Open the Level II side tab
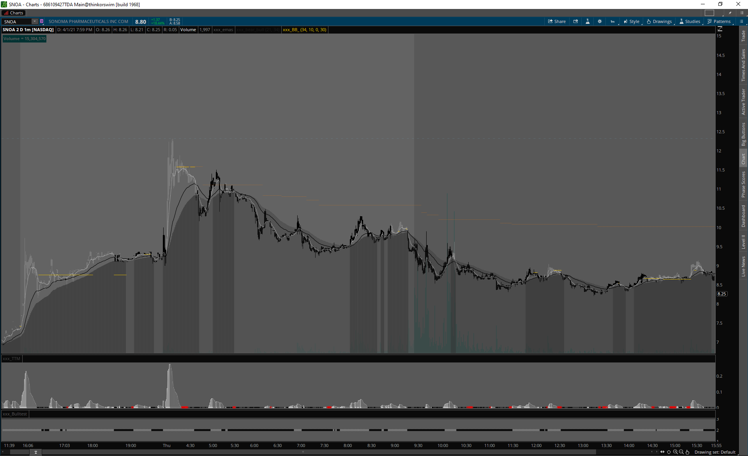Viewport: 748px width, 456px height. [743, 242]
